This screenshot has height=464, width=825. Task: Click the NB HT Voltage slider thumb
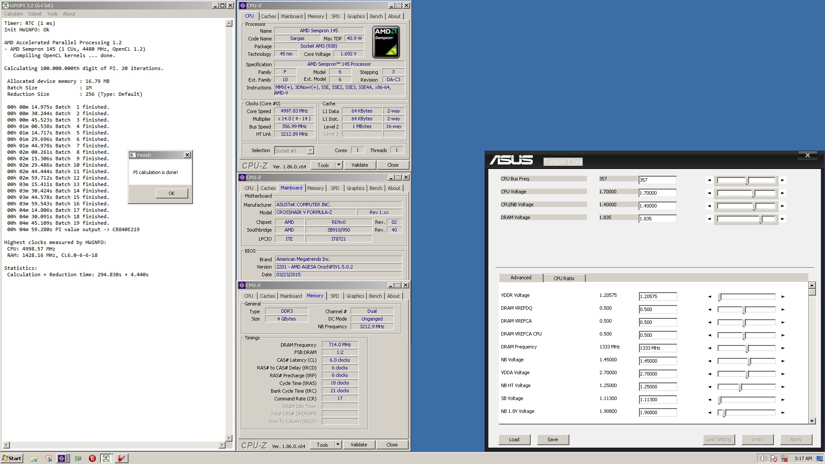[x=740, y=388]
